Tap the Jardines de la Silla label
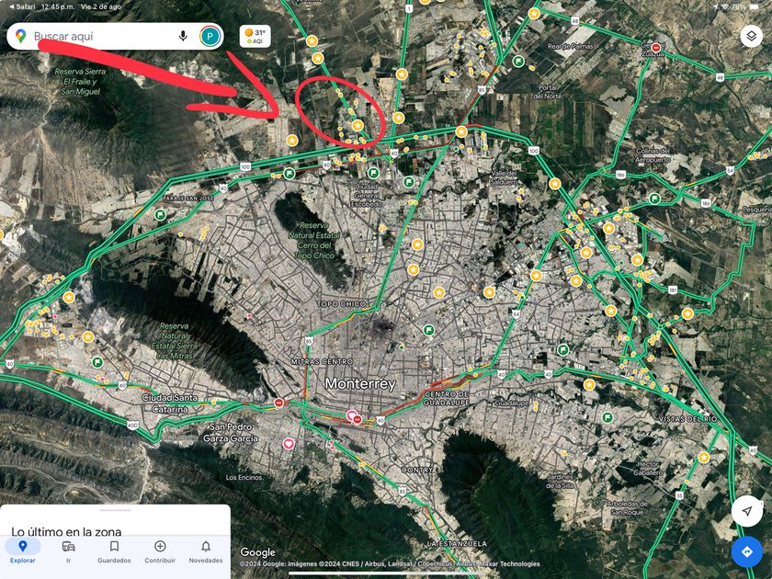Screen dimensions: 772x579 (x=561, y=481)
